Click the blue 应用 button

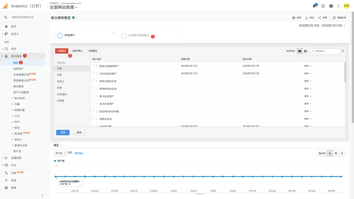[63, 132]
